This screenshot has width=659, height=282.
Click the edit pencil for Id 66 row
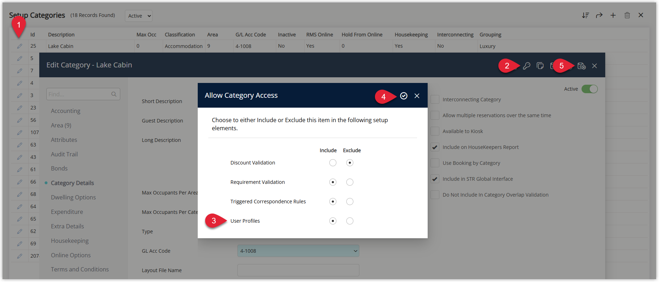(x=20, y=182)
